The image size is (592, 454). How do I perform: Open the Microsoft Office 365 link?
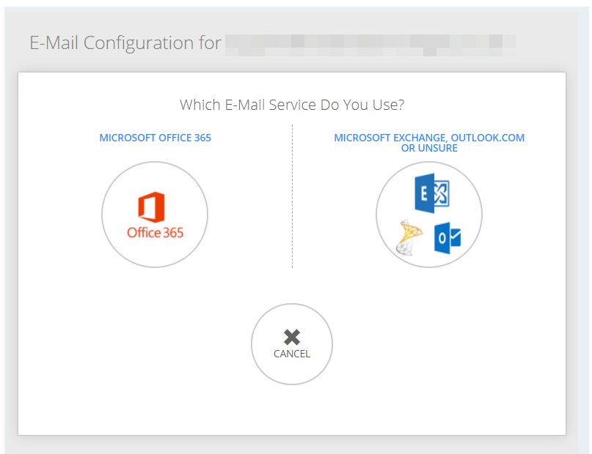[156, 138]
